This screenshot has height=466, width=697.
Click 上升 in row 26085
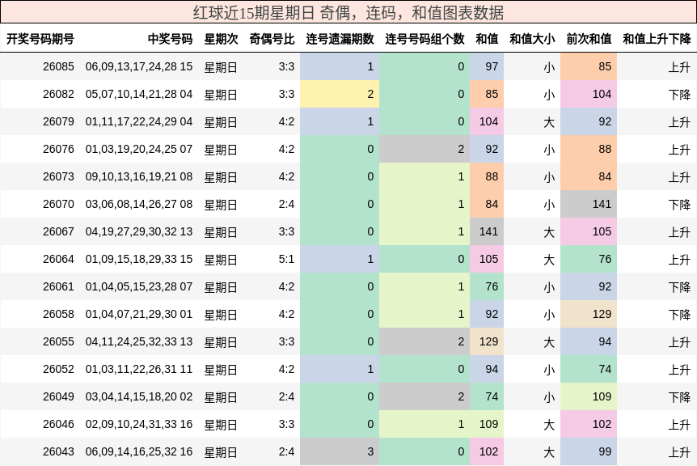pyautogui.click(x=679, y=66)
